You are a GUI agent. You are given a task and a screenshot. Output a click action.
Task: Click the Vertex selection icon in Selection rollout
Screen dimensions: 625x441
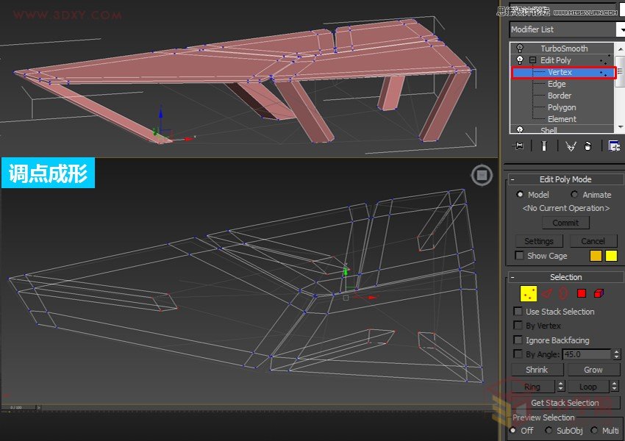(528, 293)
